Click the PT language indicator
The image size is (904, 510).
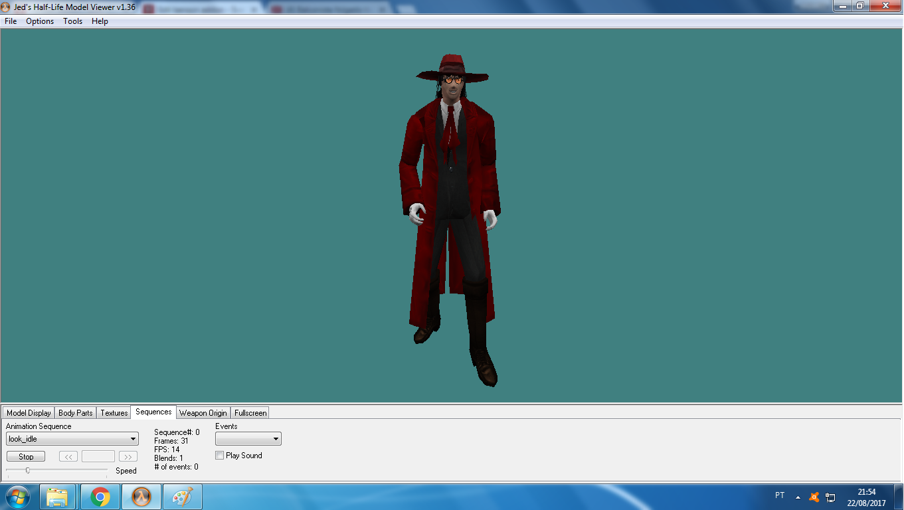(x=780, y=495)
